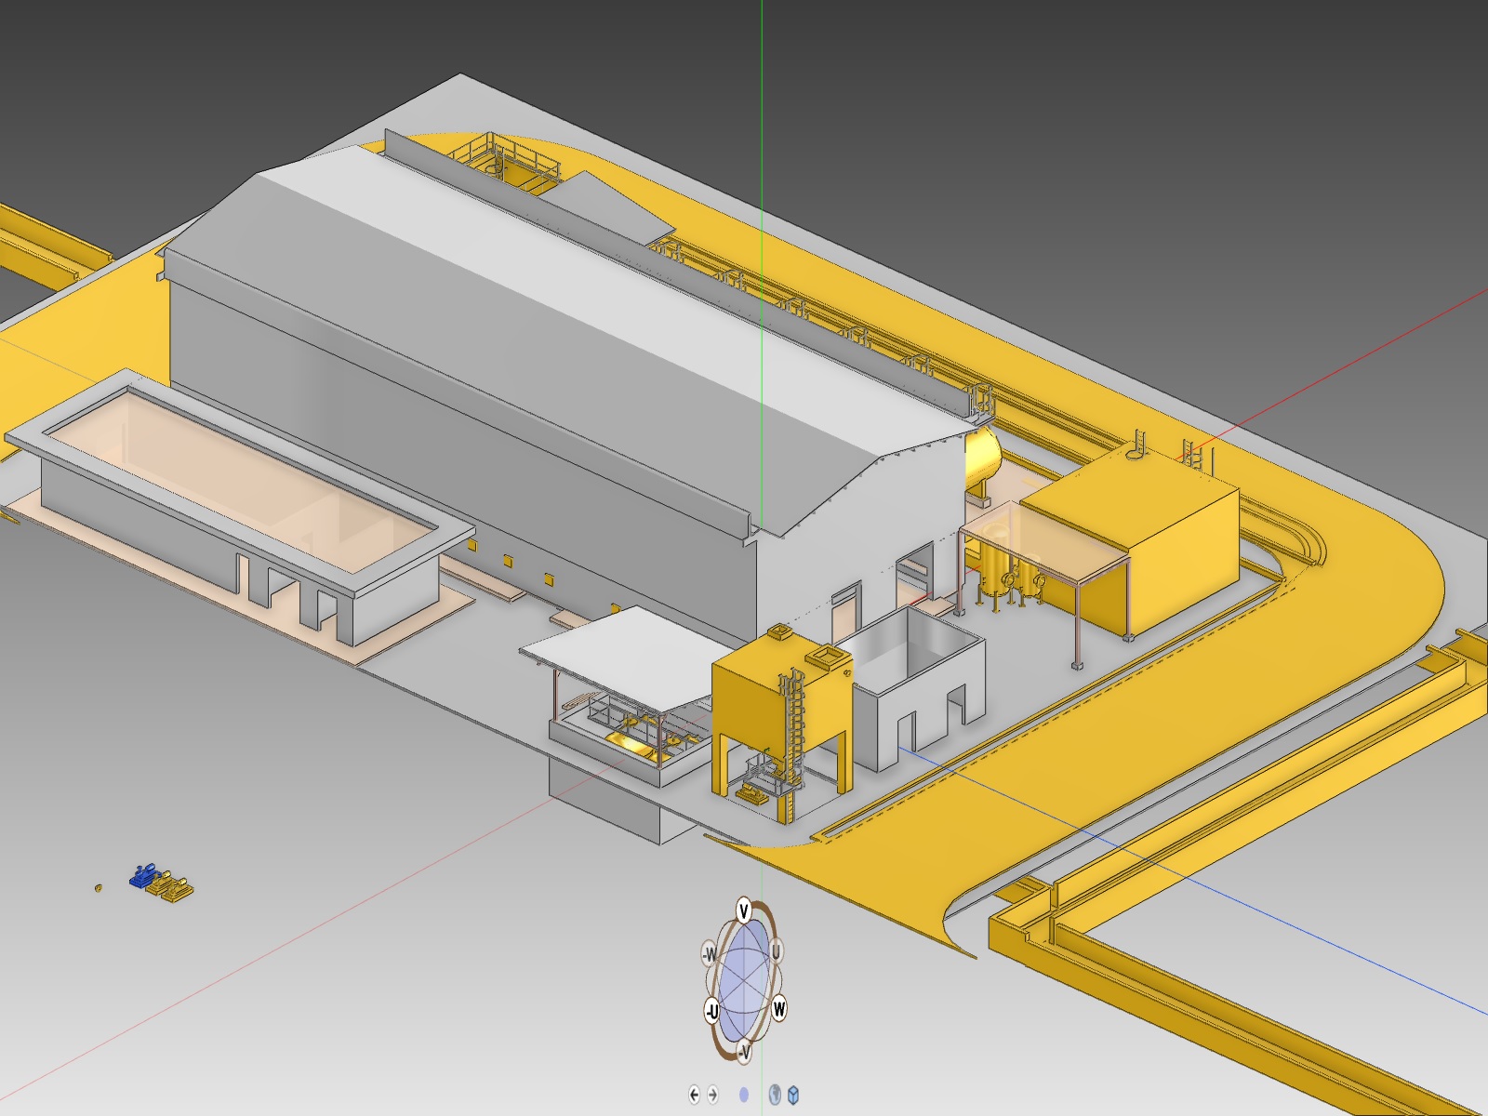This screenshot has width=1488, height=1116.
Task: Go to next view with forward arrow
Action: 713,1095
